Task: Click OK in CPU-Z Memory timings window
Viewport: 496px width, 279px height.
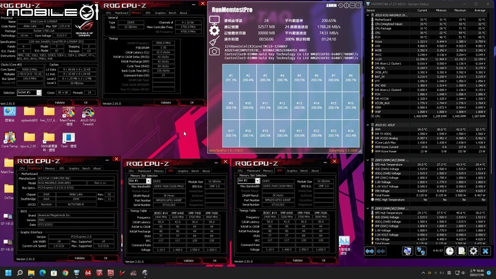Action: point(192,103)
